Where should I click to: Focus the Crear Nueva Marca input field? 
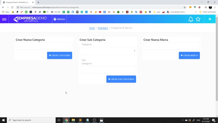click(172, 46)
